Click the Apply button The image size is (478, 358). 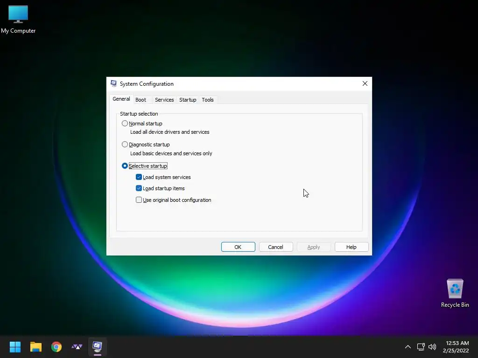click(x=314, y=247)
